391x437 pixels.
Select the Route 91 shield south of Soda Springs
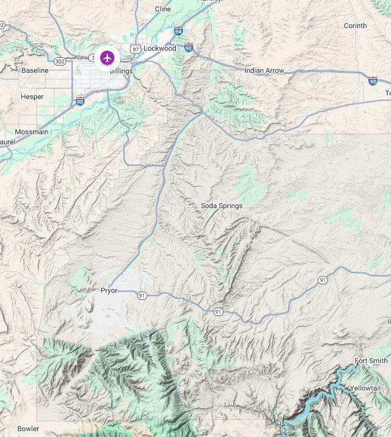click(218, 312)
